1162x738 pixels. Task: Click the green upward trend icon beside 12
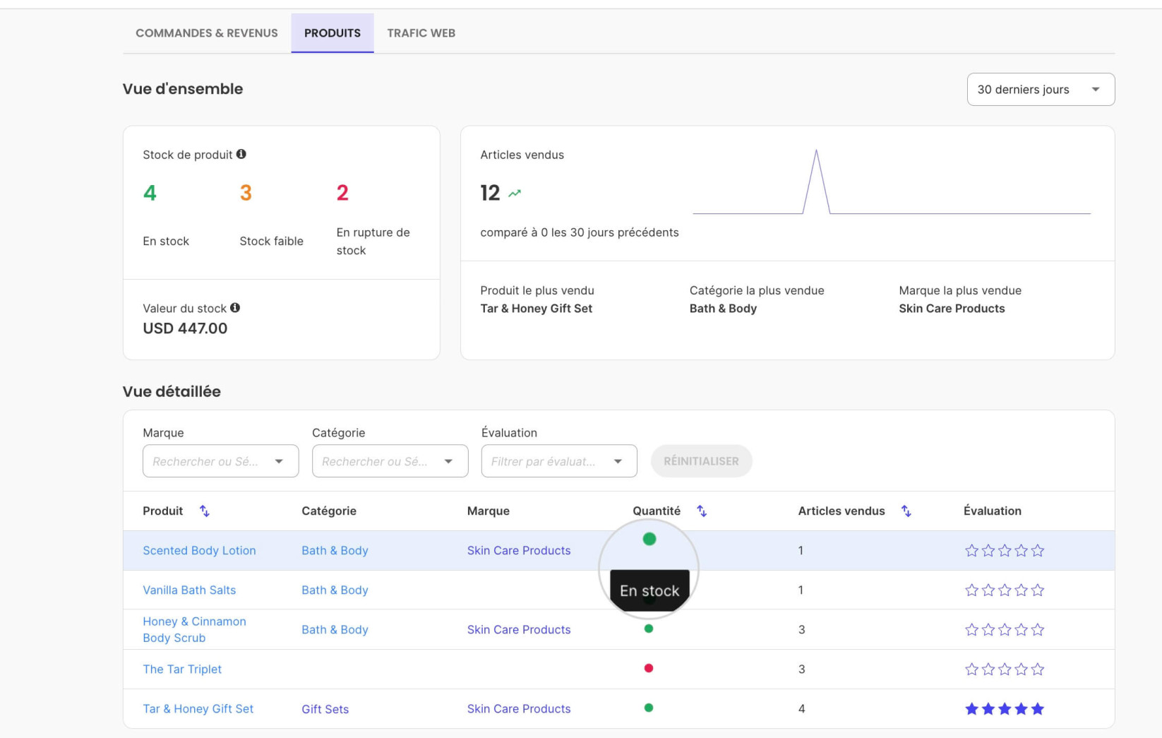coord(515,193)
